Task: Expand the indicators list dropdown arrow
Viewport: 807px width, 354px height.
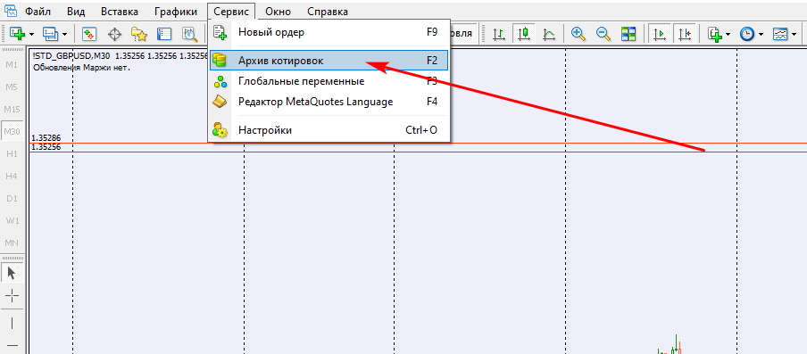Action: point(728,35)
